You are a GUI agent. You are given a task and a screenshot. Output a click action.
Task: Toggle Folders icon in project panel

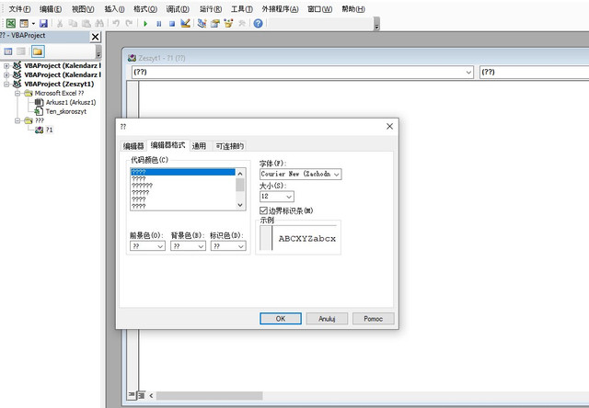pyautogui.click(x=38, y=51)
